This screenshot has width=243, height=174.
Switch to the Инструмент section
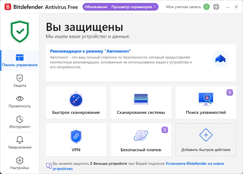[x=20, y=122]
